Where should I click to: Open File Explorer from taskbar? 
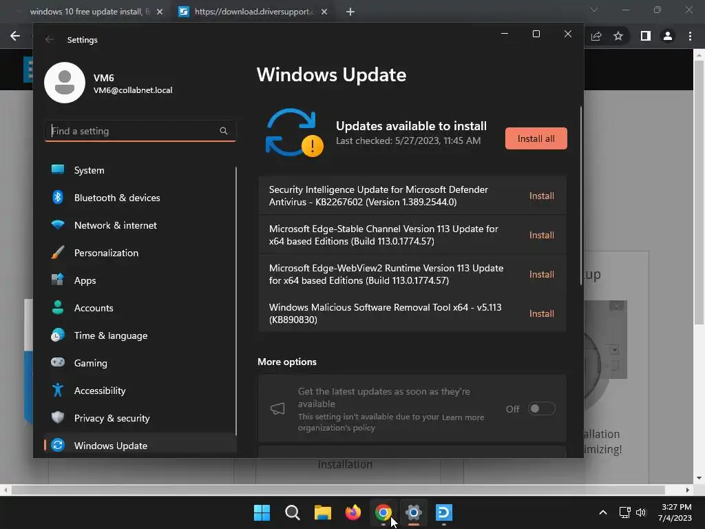click(322, 512)
